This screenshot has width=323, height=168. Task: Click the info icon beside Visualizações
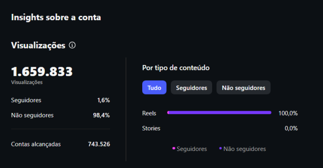click(72, 45)
